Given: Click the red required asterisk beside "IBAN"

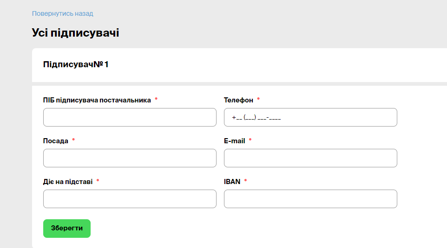Looking at the screenshot, I should tap(245, 180).
